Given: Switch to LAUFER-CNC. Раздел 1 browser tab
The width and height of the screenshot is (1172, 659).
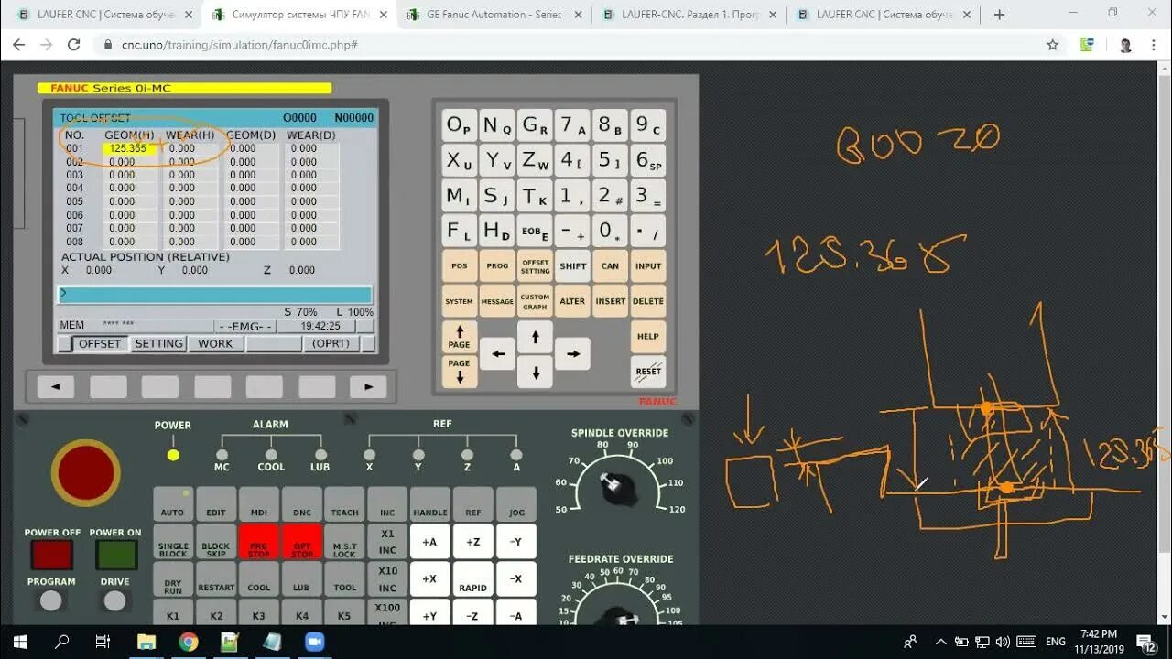Looking at the screenshot, I should pos(689,15).
